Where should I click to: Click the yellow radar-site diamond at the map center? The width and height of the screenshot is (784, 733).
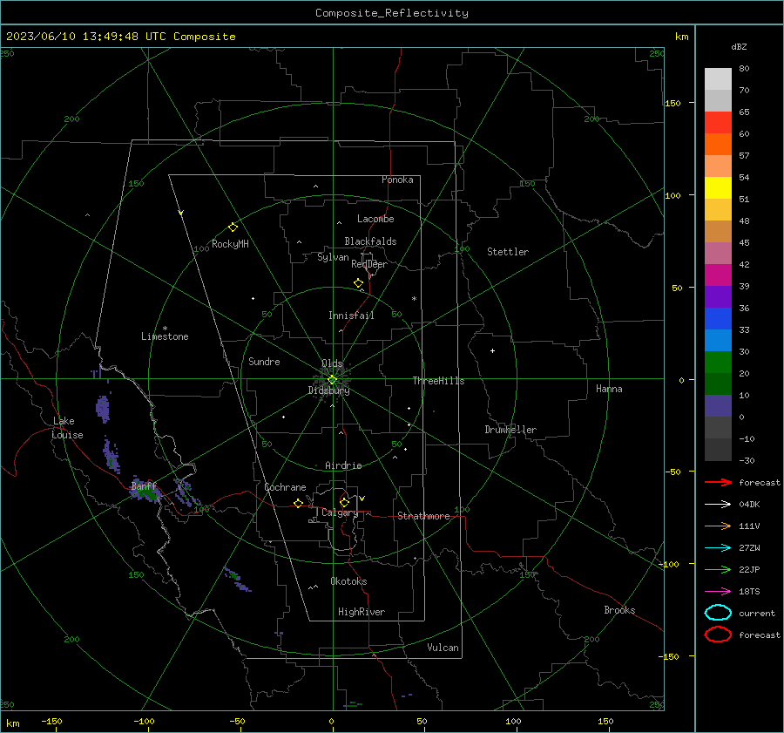click(x=332, y=380)
